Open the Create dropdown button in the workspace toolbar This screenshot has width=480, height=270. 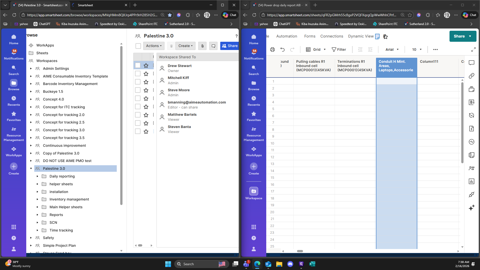[x=185, y=46]
